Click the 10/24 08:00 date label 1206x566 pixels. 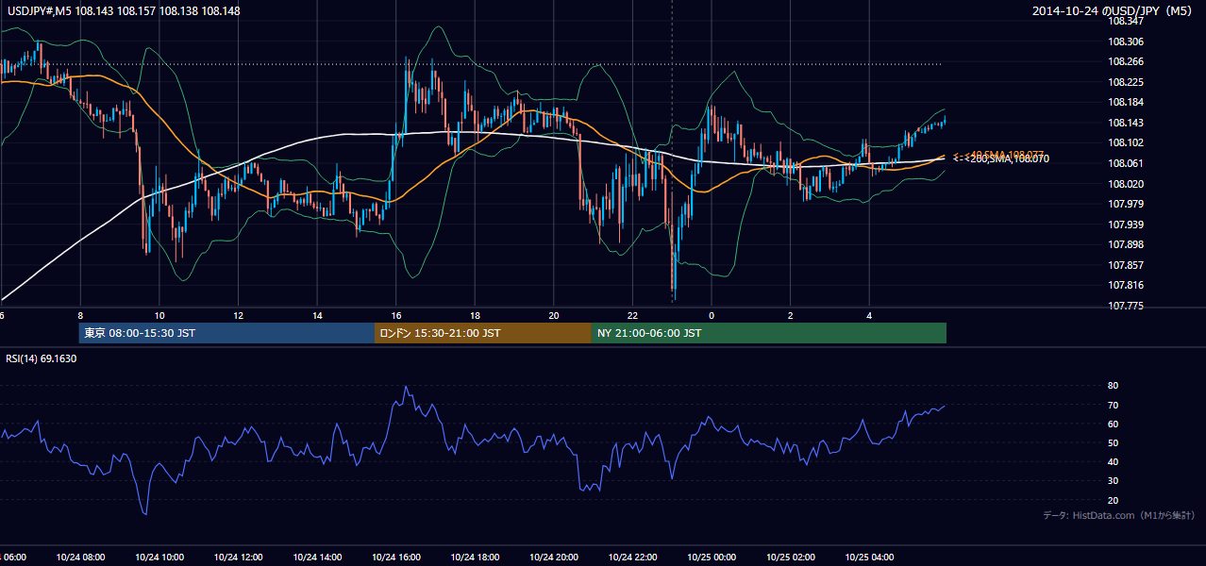pos(80,557)
